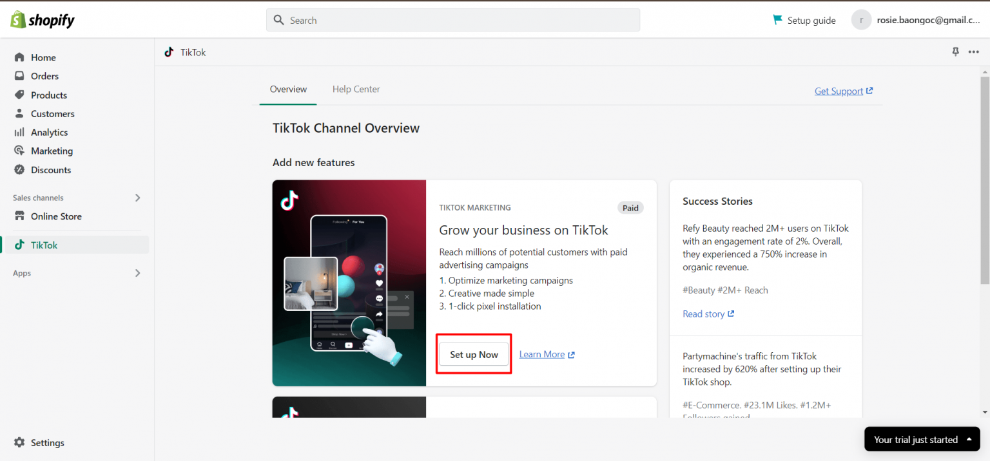Open the Home page in the sidebar

point(43,57)
